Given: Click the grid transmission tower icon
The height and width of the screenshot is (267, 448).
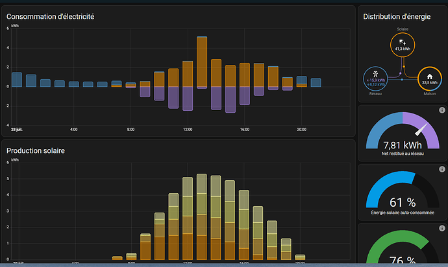Looking at the screenshot, I should [x=377, y=75].
